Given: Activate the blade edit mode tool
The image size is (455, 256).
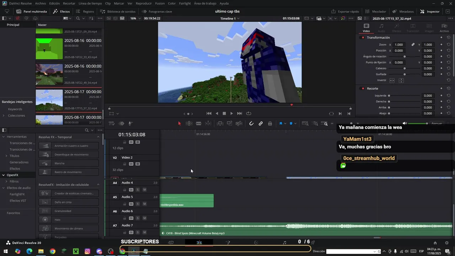Looking at the screenshot, I should [x=199, y=123].
